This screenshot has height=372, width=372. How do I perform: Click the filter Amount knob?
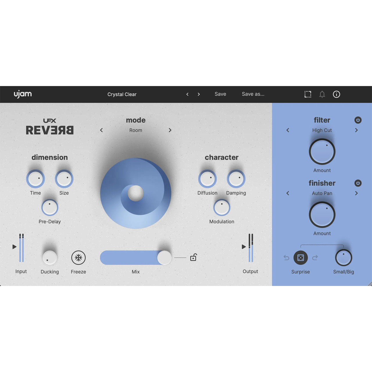point(322,152)
